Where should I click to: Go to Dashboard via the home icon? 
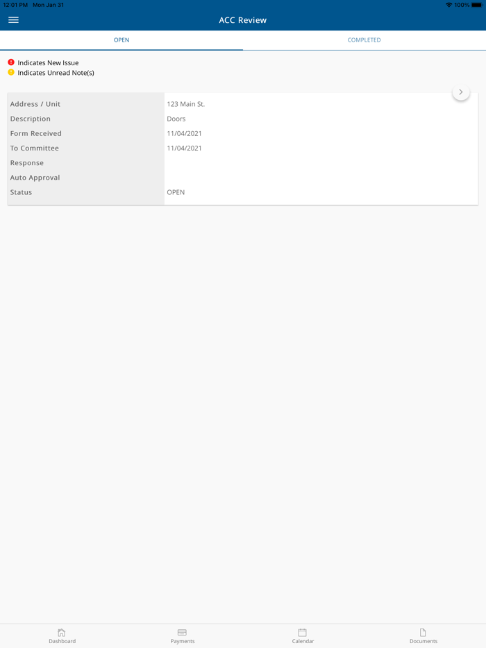pyautogui.click(x=62, y=632)
